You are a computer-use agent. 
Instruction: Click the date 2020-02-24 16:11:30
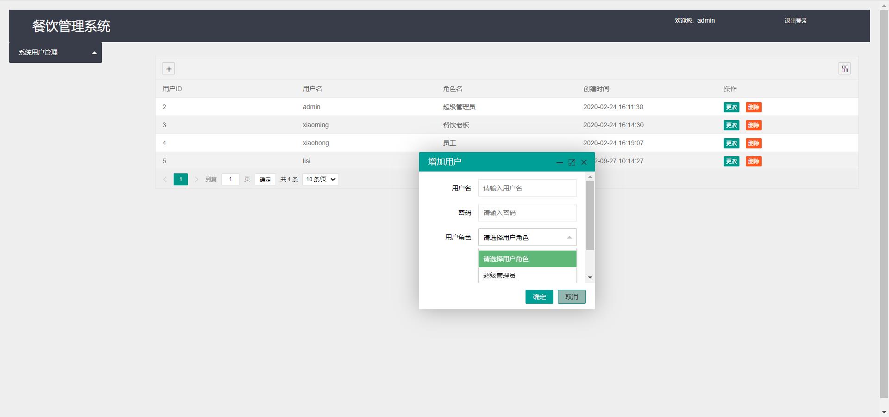pyautogui.click(x=613, y=107)
